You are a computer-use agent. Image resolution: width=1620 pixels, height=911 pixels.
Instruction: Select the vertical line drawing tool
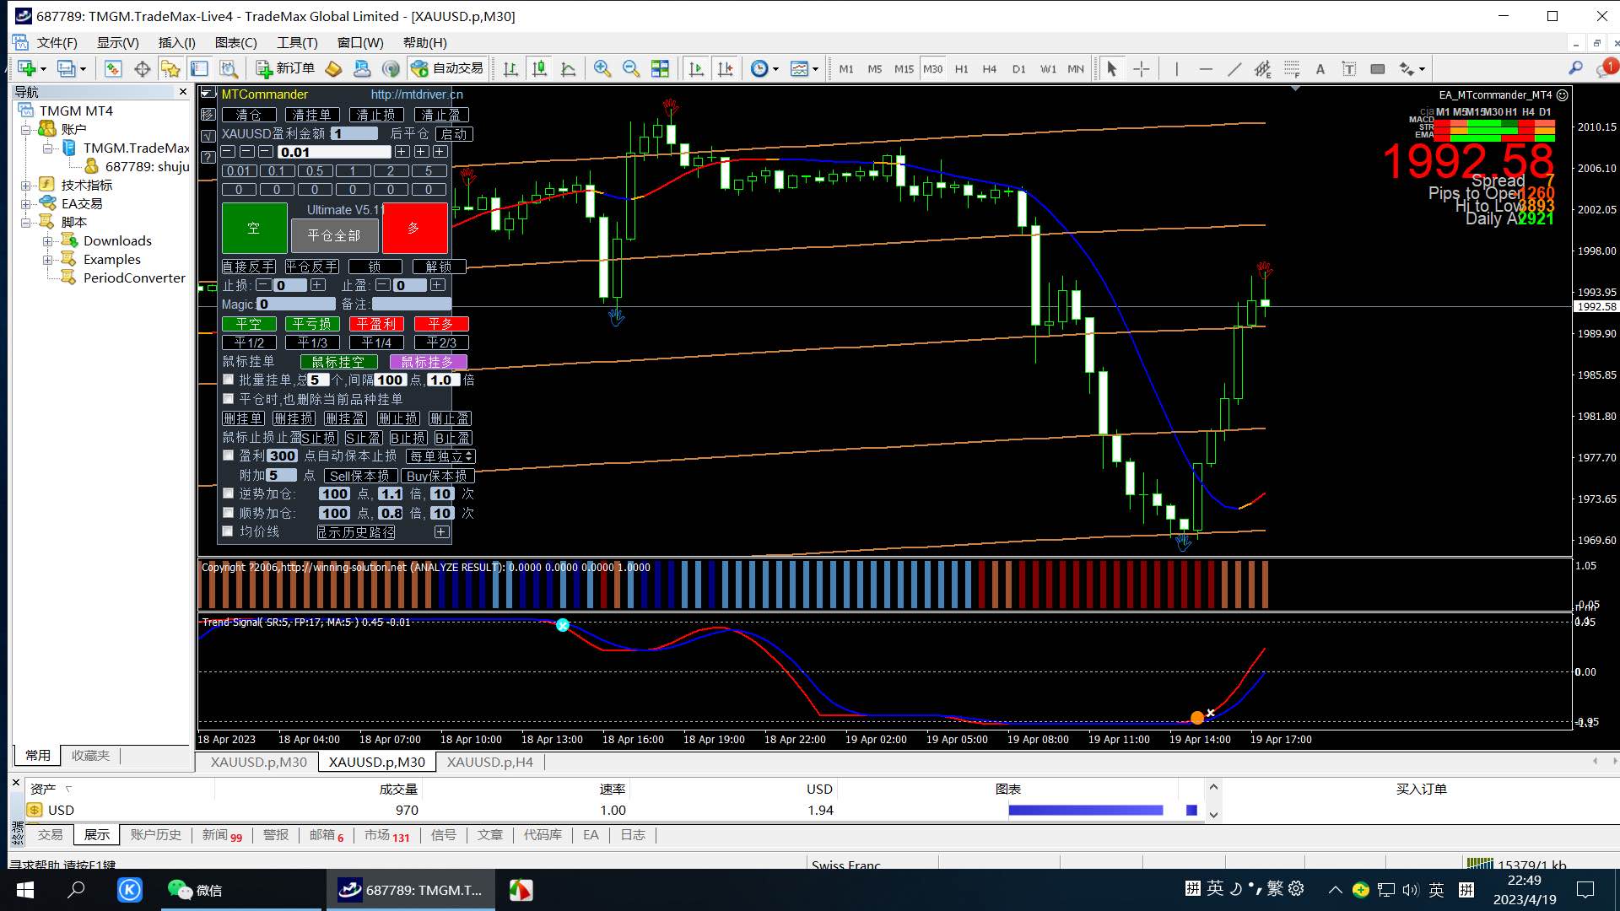pyautogui.click(x=1176, y=68)
